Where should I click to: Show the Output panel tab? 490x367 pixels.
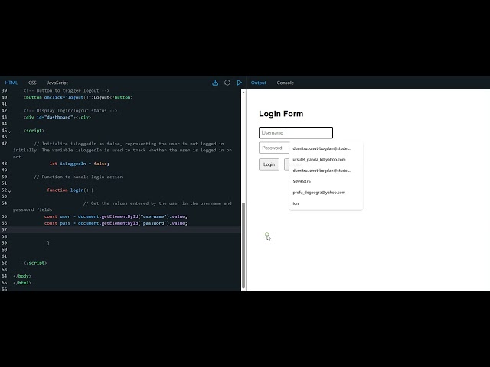[x=259, y=83]
